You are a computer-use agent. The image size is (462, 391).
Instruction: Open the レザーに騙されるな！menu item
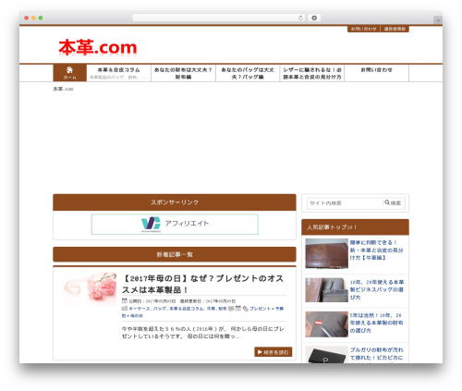[312, 73]
